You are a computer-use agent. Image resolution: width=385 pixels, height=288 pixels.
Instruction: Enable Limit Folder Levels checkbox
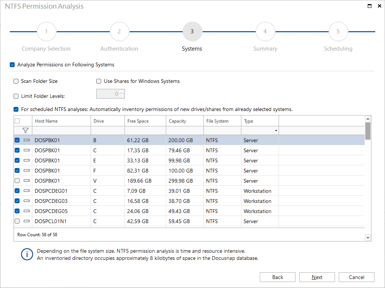(x=16, y=96)
